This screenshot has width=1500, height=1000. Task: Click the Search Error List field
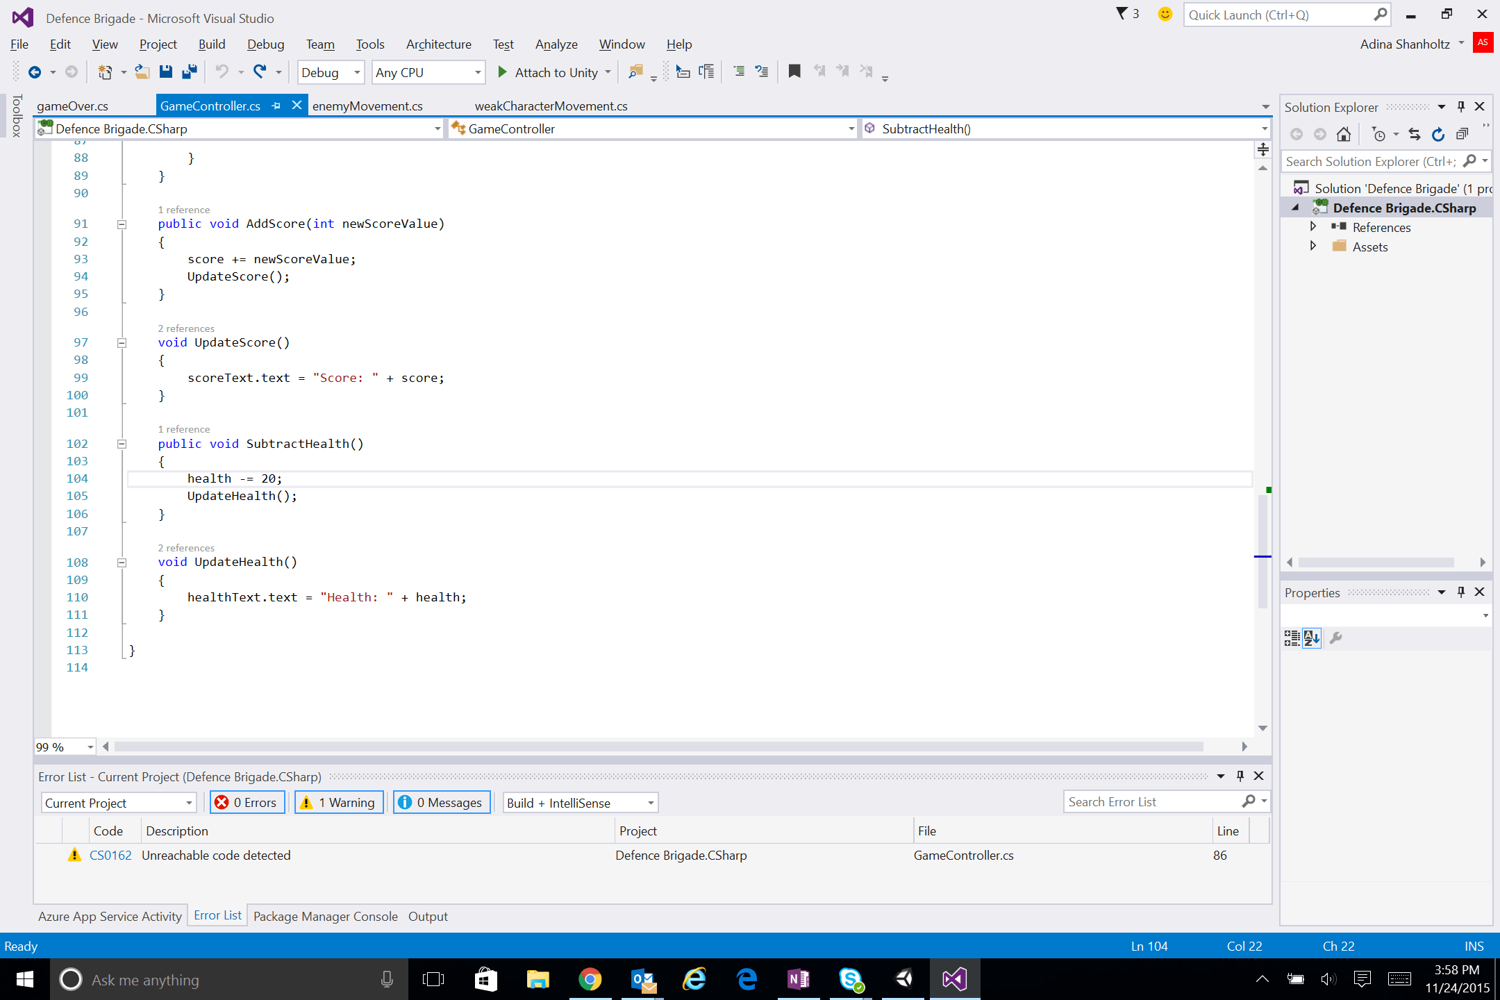(x=1166, y=801)
